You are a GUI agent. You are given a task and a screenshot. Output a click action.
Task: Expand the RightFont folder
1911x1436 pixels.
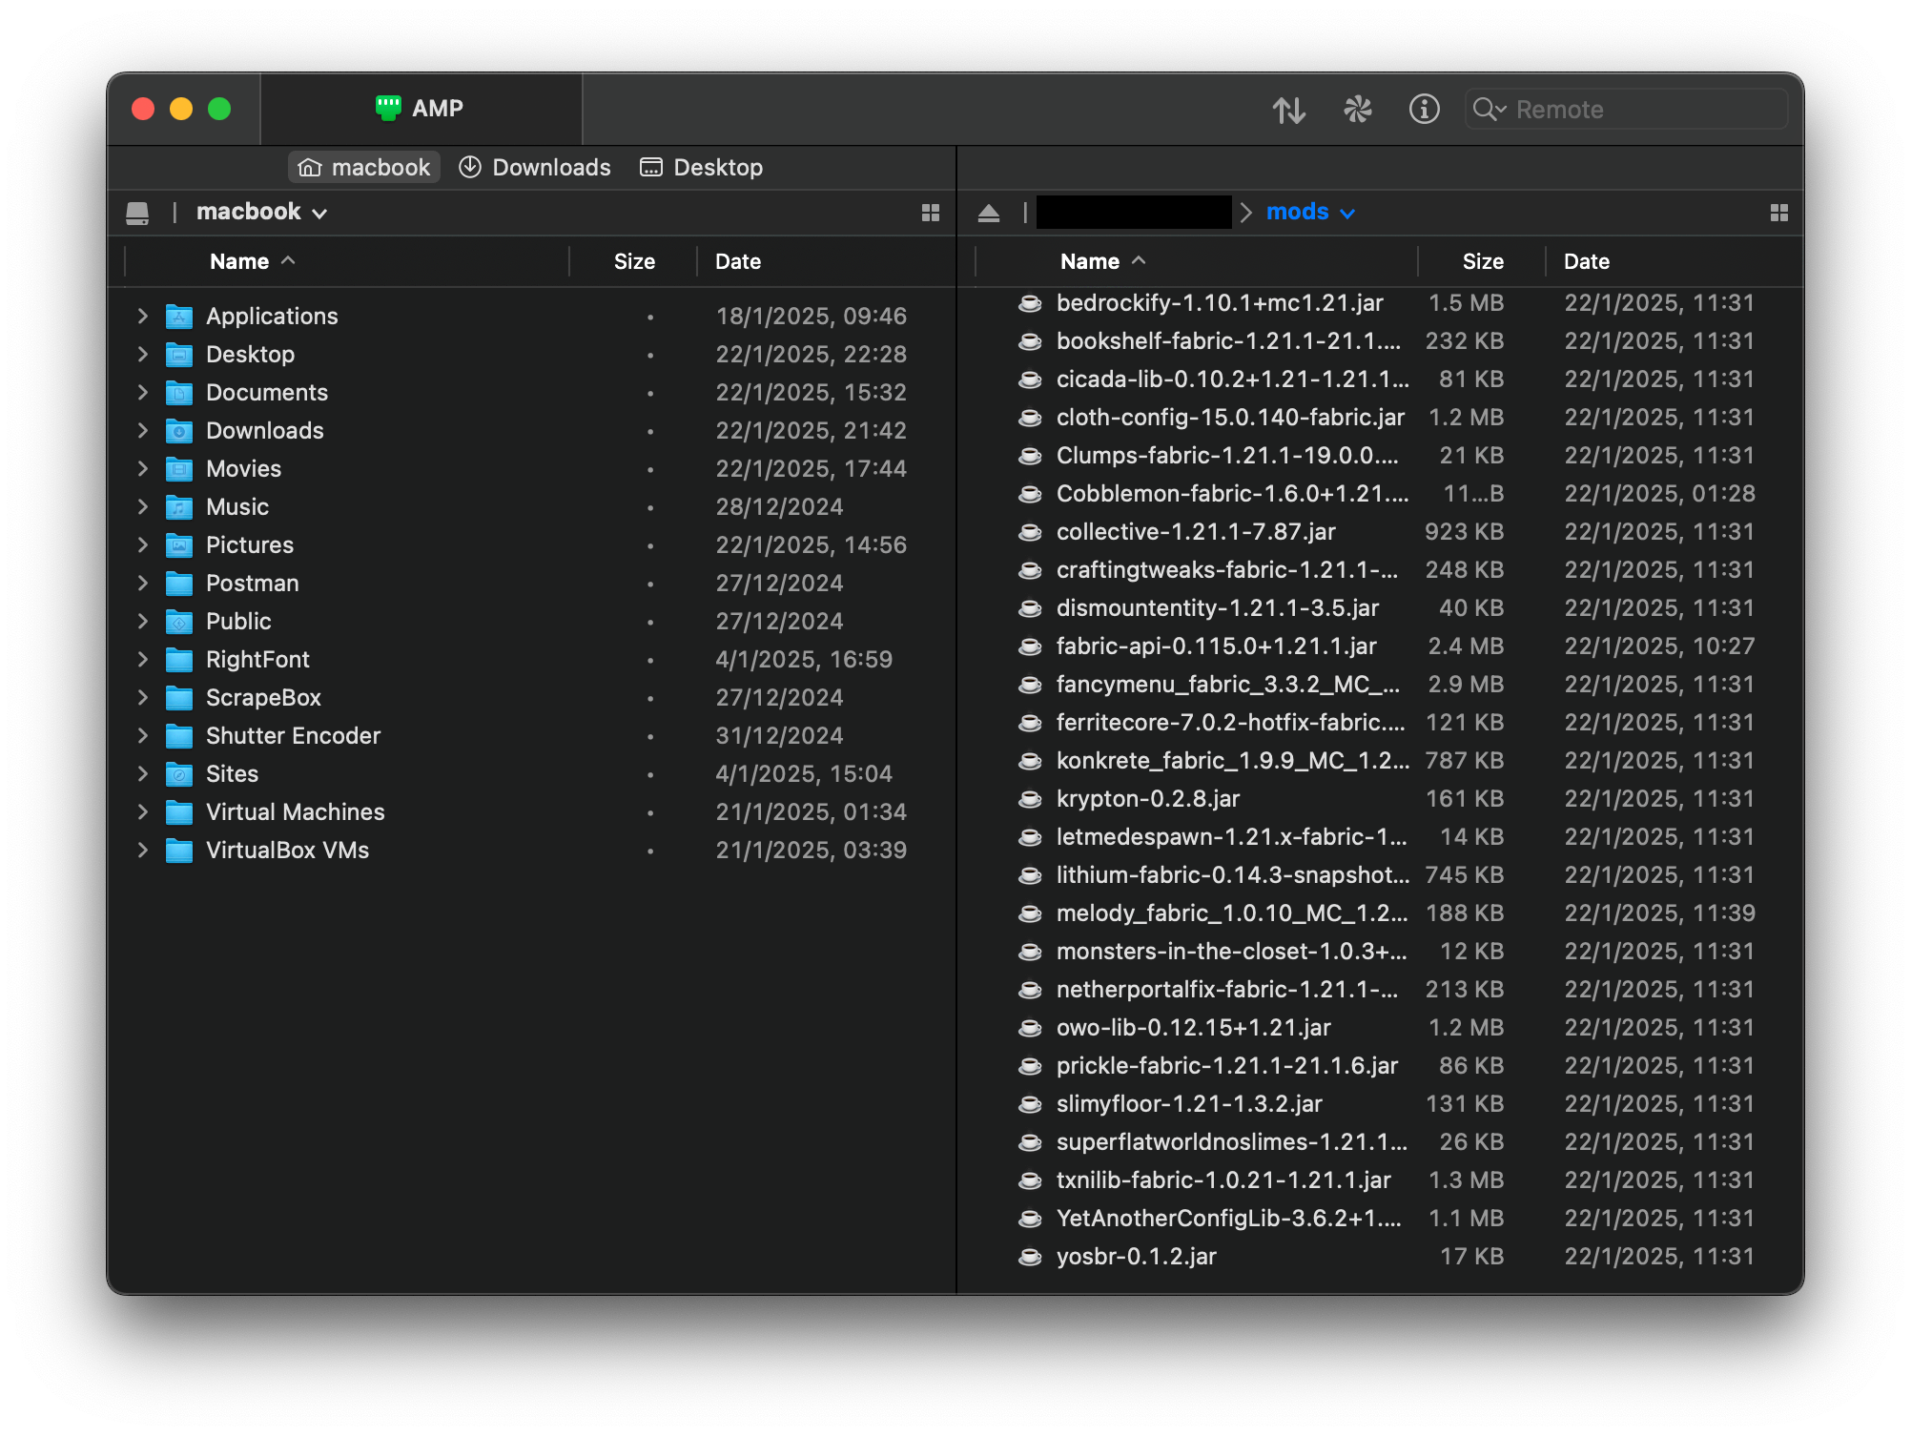click(x=143, y=659)
